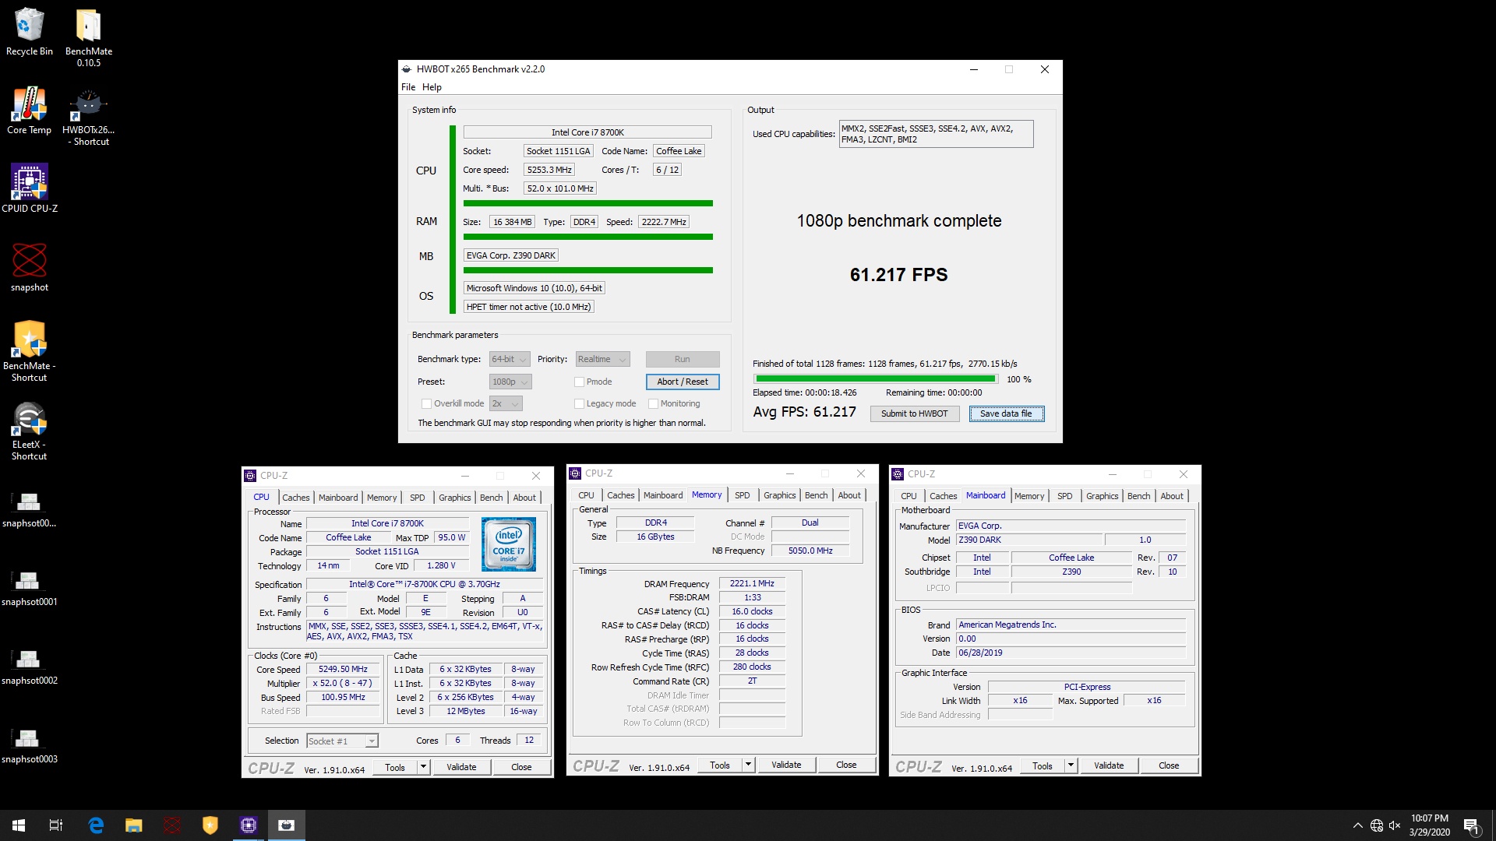Click Close in the middle CPU-Z window
This screenshot has width=1496, height=841.
(x=846, y=765)
